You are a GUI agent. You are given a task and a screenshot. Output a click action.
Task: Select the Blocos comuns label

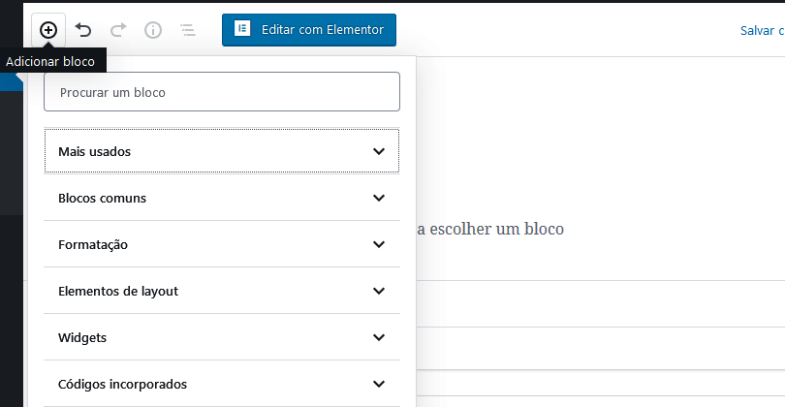[102, 199]
